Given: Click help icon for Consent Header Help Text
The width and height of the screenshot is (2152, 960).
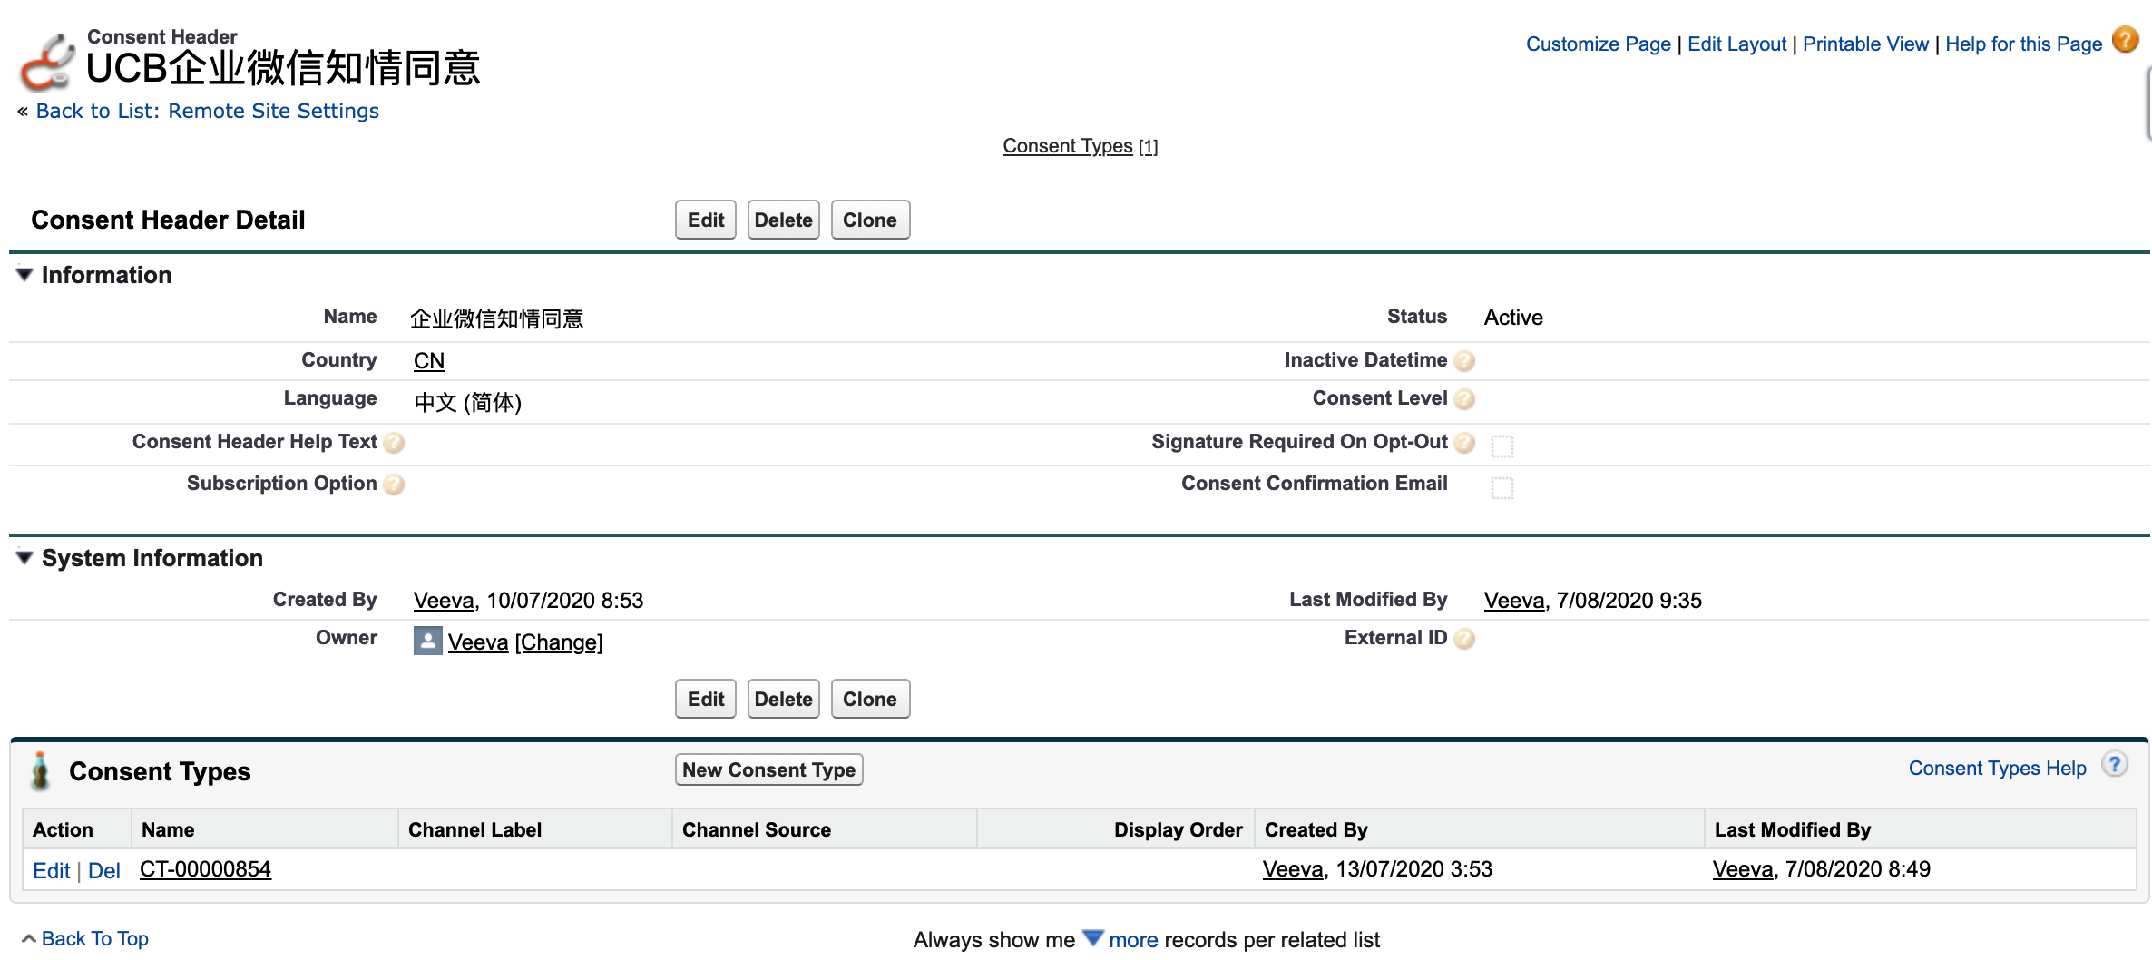Looking at the screenshot, I should point(394,443).
